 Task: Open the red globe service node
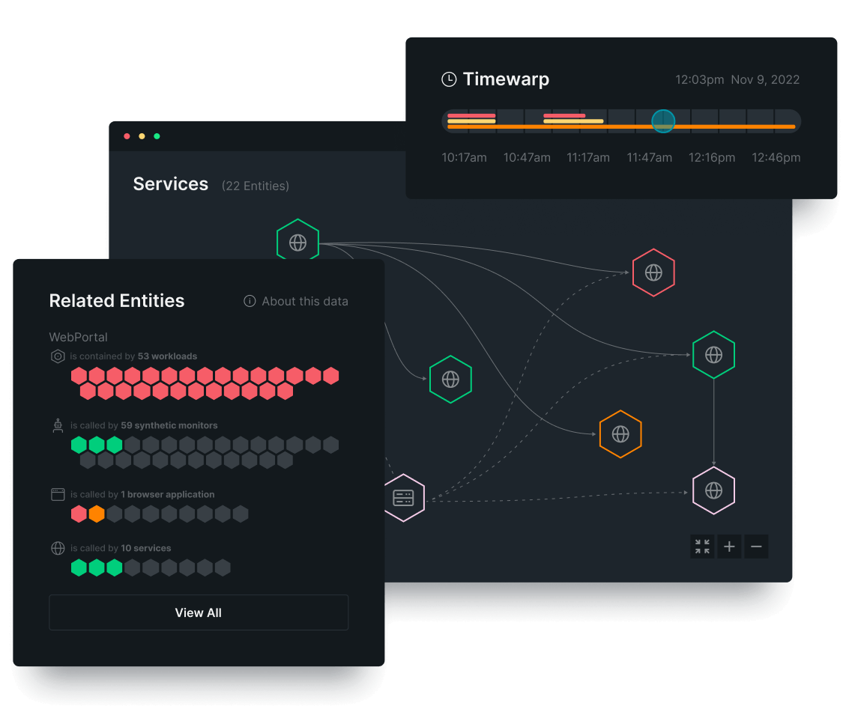click(653, 273)
